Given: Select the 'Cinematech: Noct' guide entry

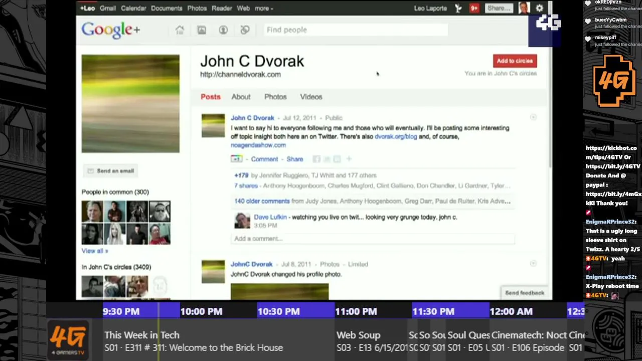Looking at the screenshot, I should click(x=528, y=341).
